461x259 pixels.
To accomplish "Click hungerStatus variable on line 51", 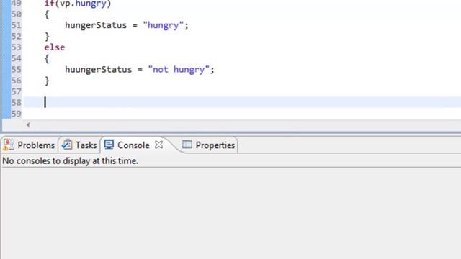I will [96, 25].
